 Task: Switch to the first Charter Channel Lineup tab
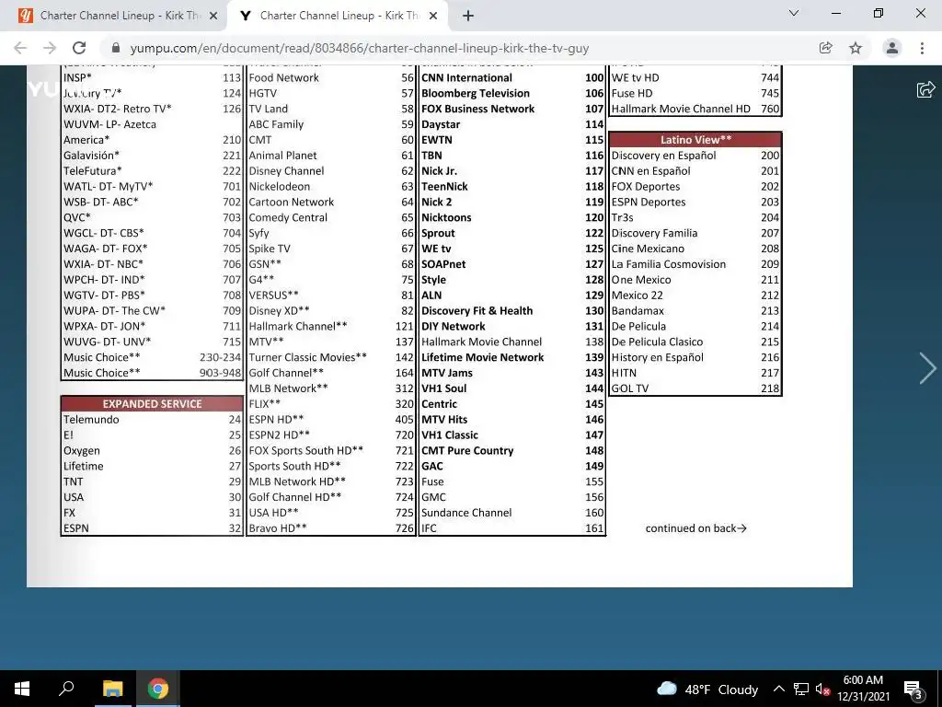coord(120,16)
